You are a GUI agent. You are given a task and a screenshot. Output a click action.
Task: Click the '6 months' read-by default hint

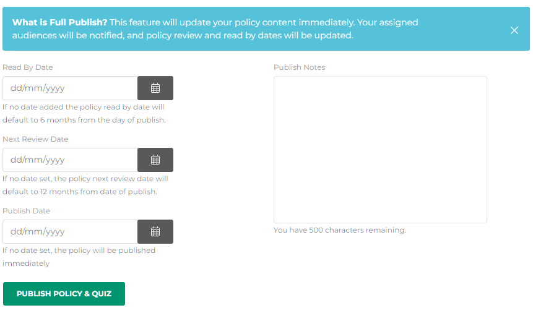click(84, 113)
